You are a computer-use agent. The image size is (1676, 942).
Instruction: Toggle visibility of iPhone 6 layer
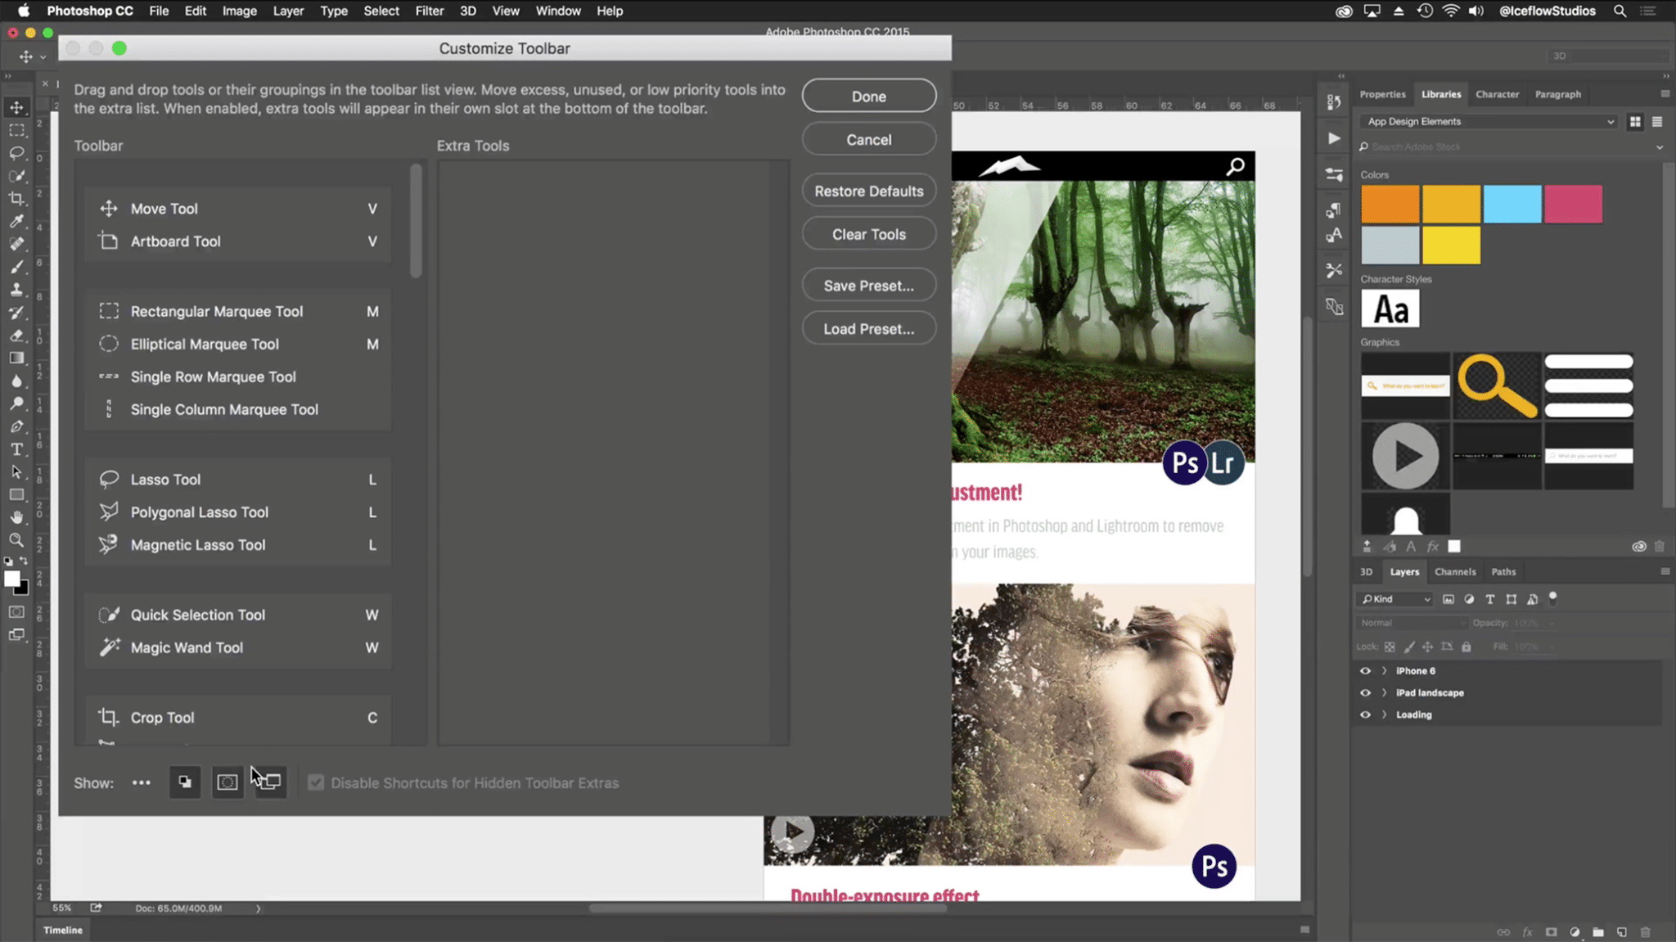1365,670
